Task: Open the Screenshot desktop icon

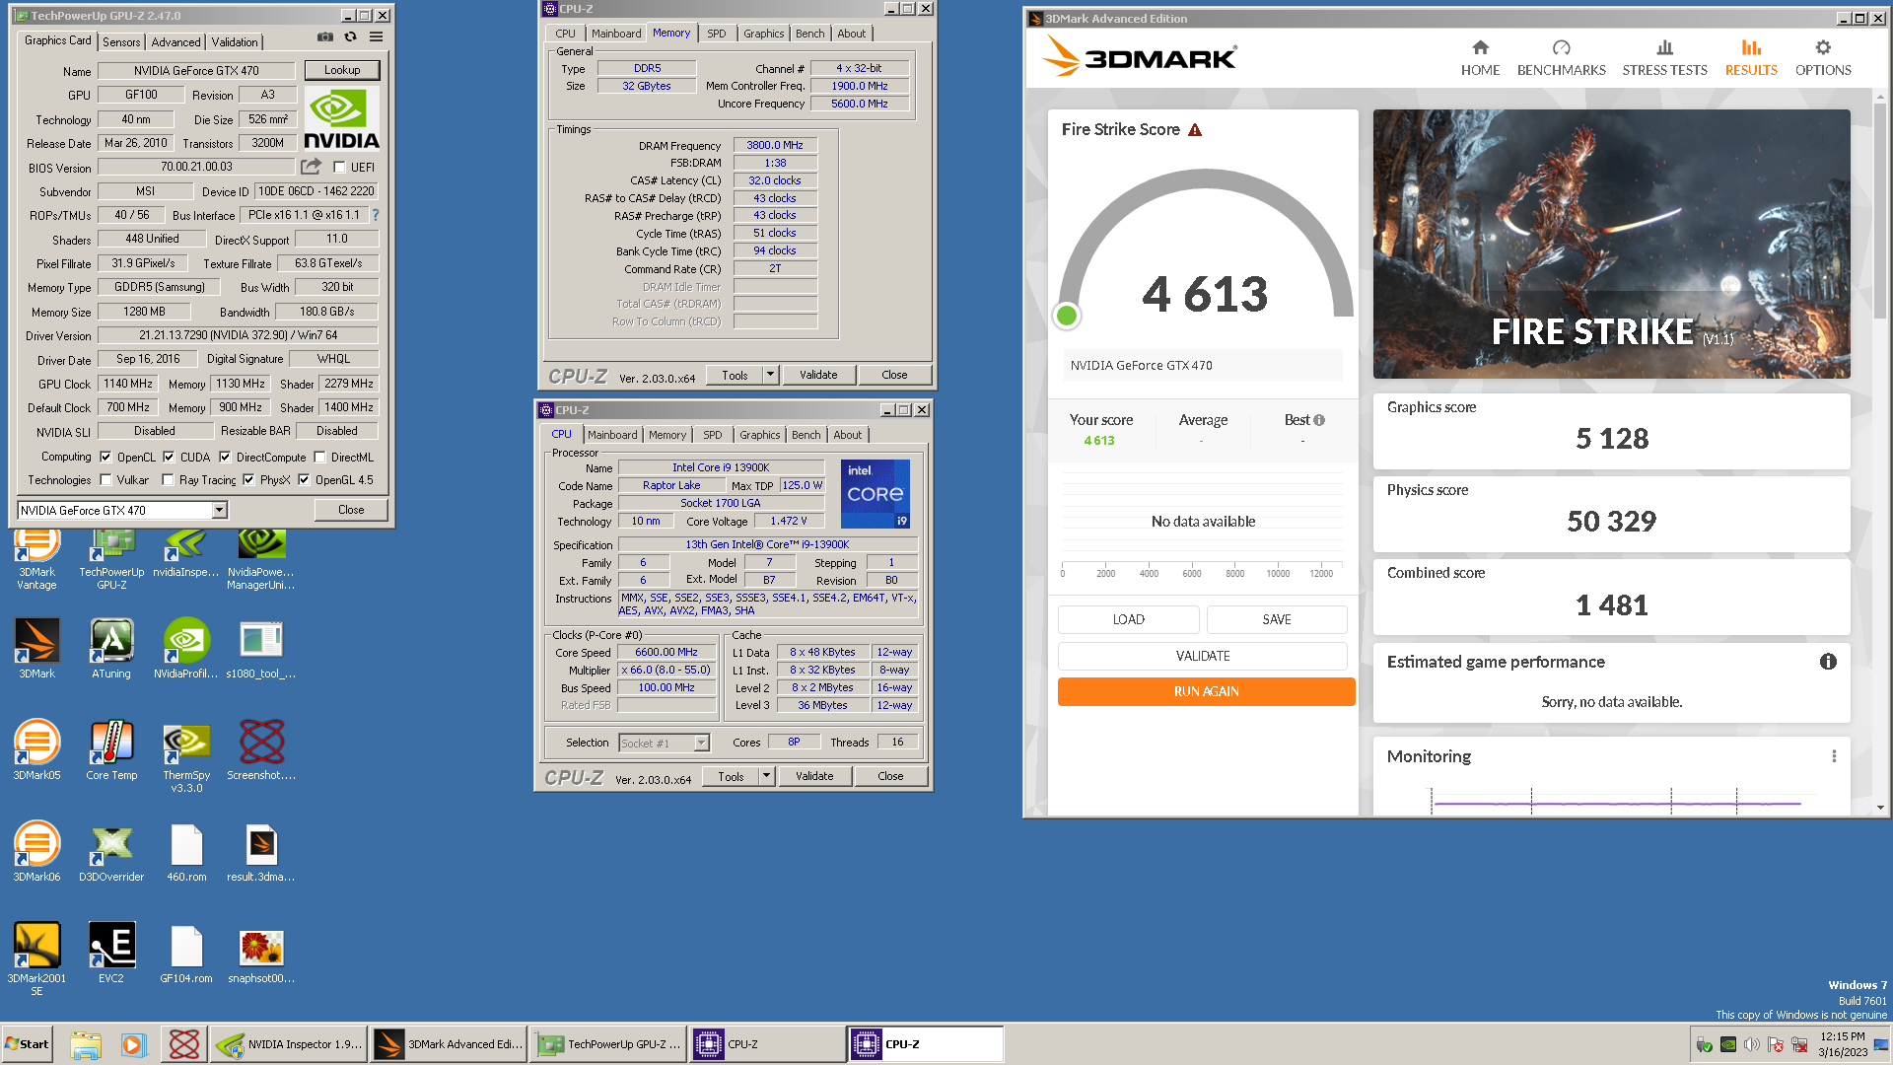Action: click(x=261, y=750)
